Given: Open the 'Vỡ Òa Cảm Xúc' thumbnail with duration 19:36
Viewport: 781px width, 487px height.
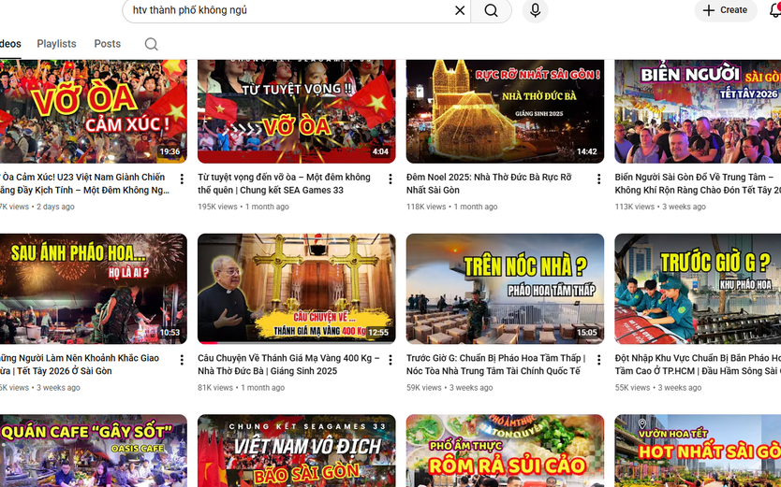Looking at the screenshot, I should tap(93, 111).
